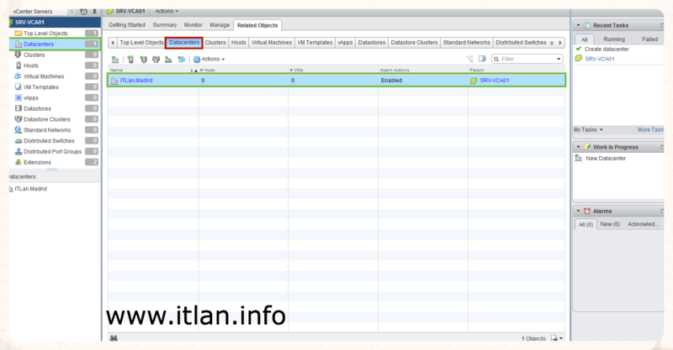
Task: Switch to the Clusters tab
Action: tap(215, 42)
